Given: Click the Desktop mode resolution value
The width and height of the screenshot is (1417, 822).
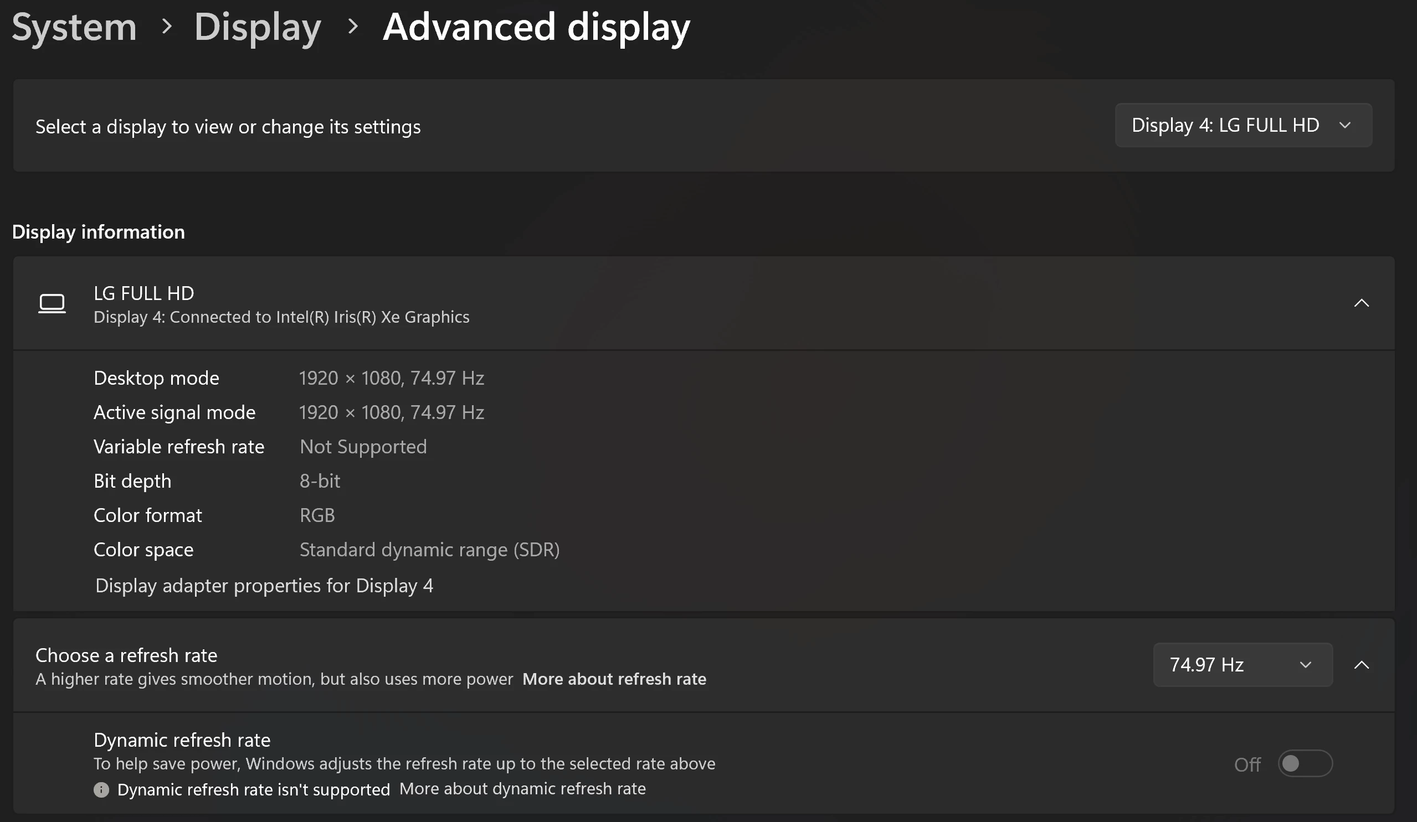Looking at the screenshot, I should 391,378.
